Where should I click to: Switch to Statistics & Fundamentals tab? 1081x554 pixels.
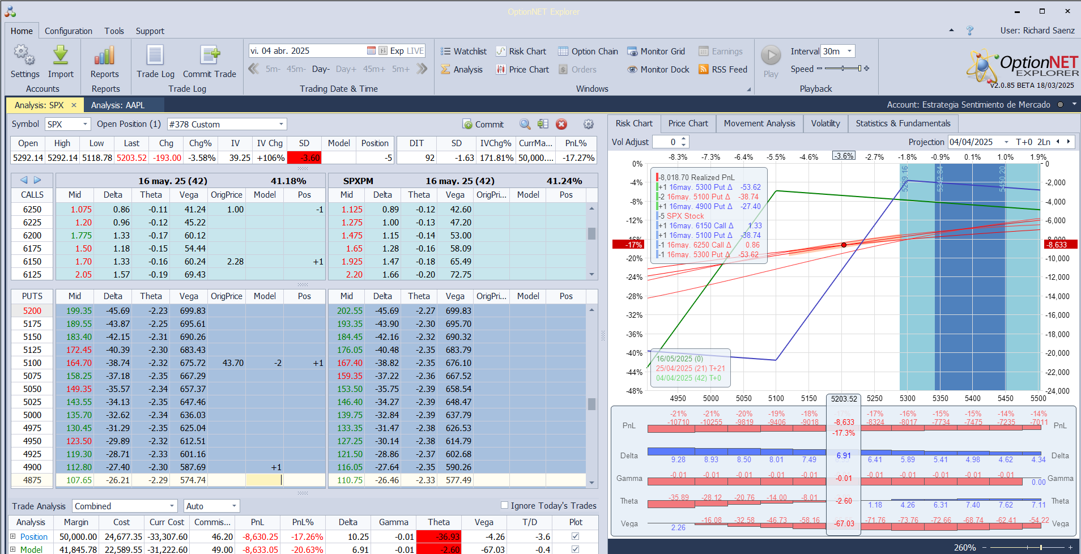[x=903, y=123]
